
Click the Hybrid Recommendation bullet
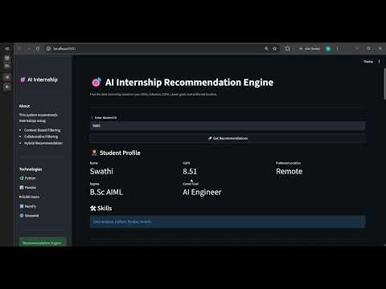43,143
